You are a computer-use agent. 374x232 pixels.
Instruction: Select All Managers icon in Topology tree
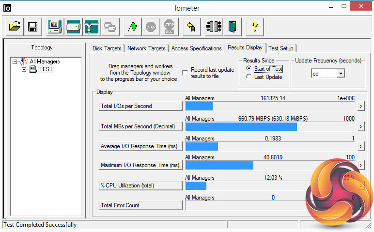point(23,62)
